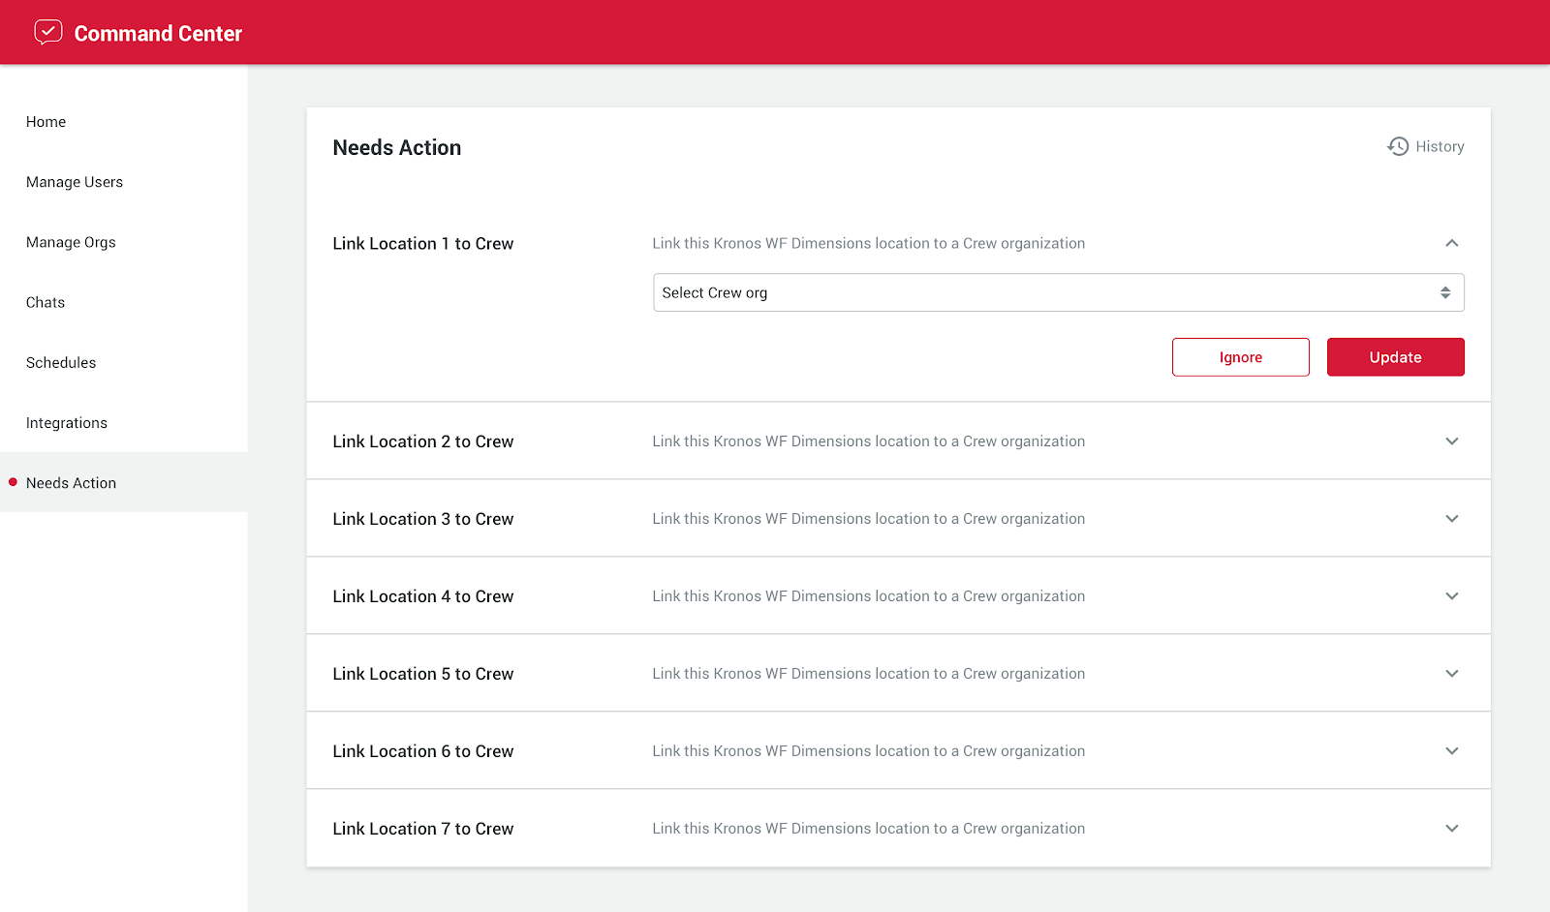The image size is (1550, 912).
Task: Go to Home in sidebar
Action: [x=46, y=122]
